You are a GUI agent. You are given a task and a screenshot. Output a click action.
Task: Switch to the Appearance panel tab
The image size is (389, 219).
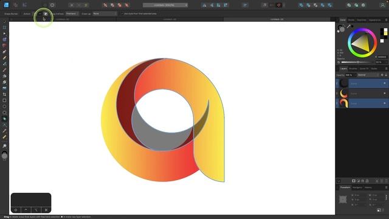click(x=374, y=20)
